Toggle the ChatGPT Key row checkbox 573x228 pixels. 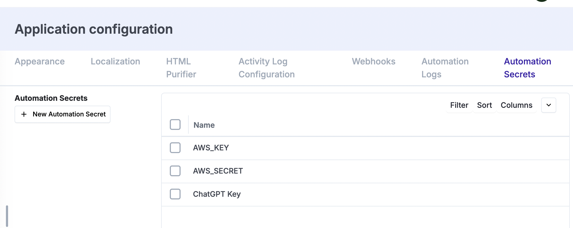point(175,194)
